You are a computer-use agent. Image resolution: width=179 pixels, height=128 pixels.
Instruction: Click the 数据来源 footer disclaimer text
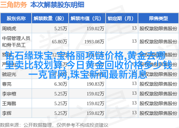(x=54, y=125)
